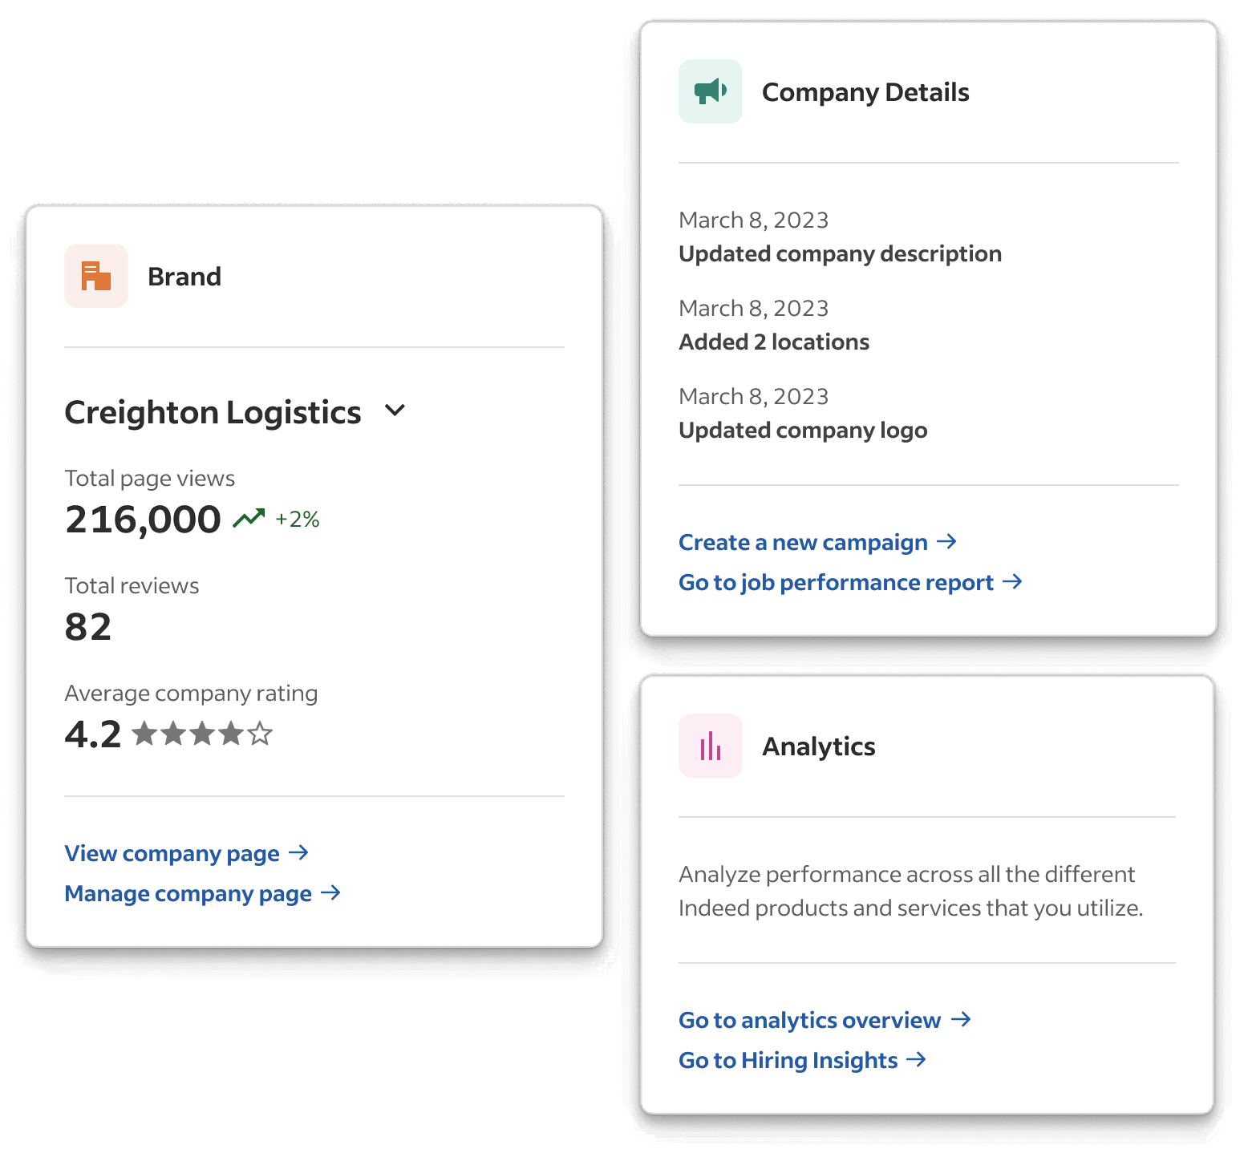Expand the Creighton Logistics company selector
1248x1153 pixels.
click(x=395, y=411)
